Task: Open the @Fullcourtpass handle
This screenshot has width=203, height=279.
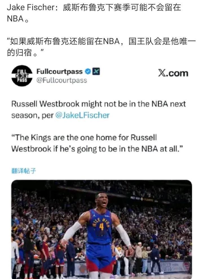Action: (x=62, y=80)
